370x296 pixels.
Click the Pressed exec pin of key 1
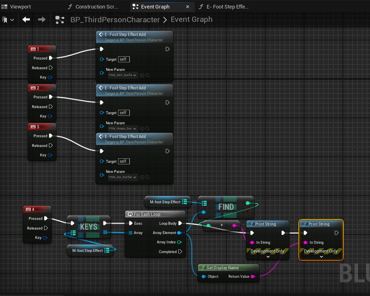point(51,58)
